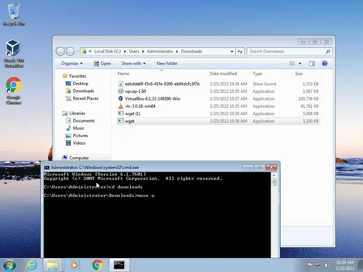Viewport: 363px width, 272px height.
Task: Select the Libraries node
Action: point(74,113)
